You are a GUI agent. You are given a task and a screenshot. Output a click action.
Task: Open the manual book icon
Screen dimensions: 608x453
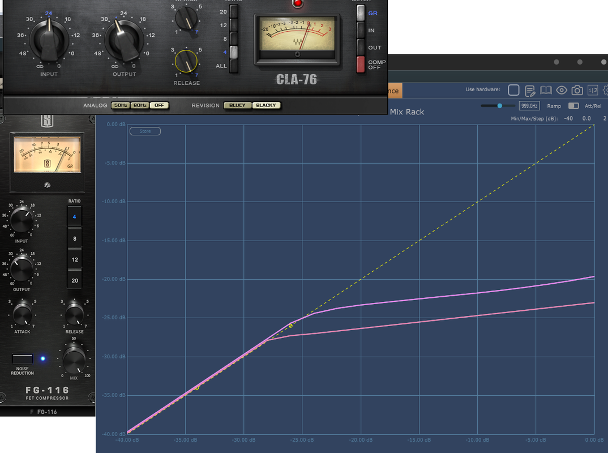[x=546, y=90]
